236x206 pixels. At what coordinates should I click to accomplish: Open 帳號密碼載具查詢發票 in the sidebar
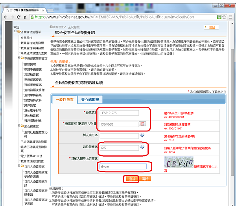click(34, 149)
